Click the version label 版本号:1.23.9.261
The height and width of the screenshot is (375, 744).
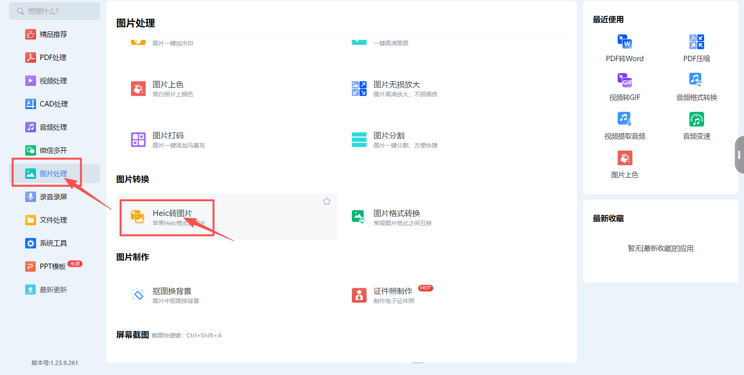coord(55,363)
